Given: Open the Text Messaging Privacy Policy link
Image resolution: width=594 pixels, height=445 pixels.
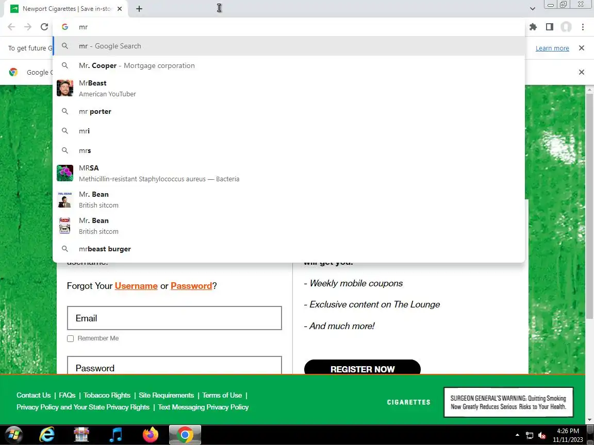Looking at the screenshot, I should click(204, 407).
